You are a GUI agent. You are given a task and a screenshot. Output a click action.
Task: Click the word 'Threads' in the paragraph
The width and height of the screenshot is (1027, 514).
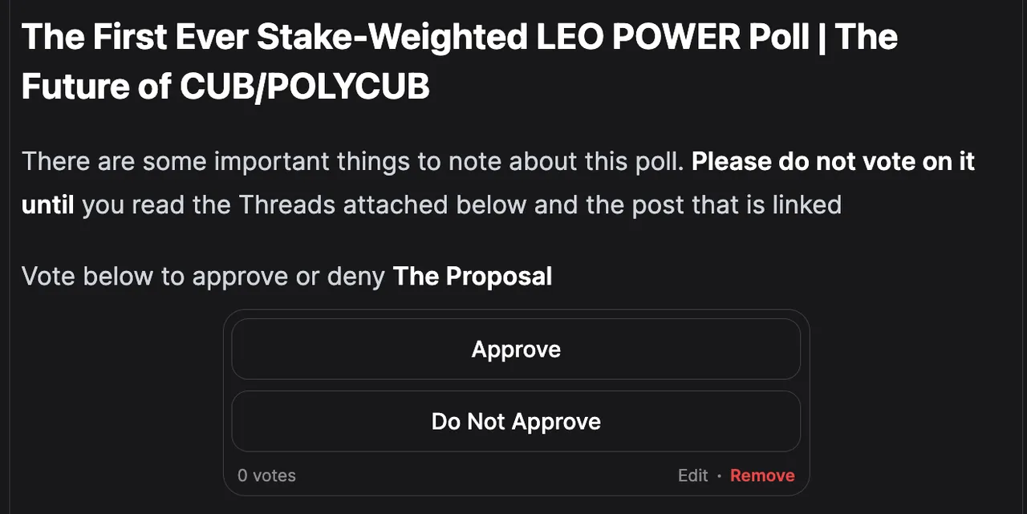point(286,204)
